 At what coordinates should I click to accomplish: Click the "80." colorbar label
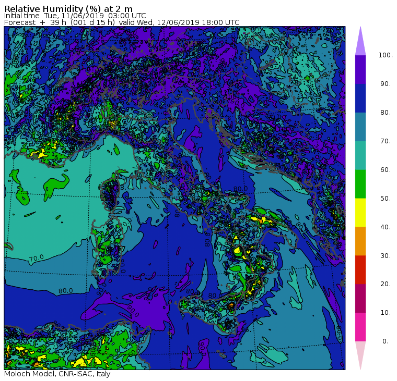click(386, 113)
